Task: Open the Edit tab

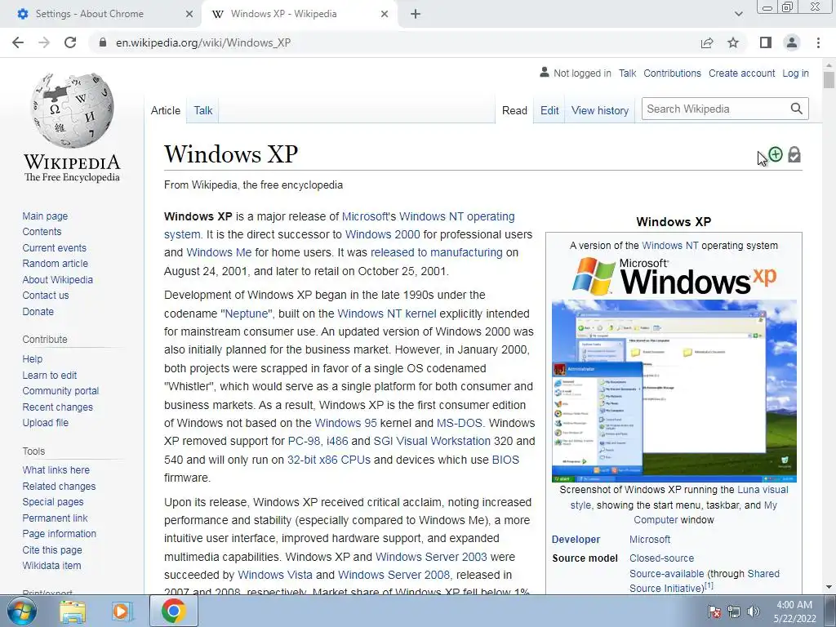Action: 549,110
